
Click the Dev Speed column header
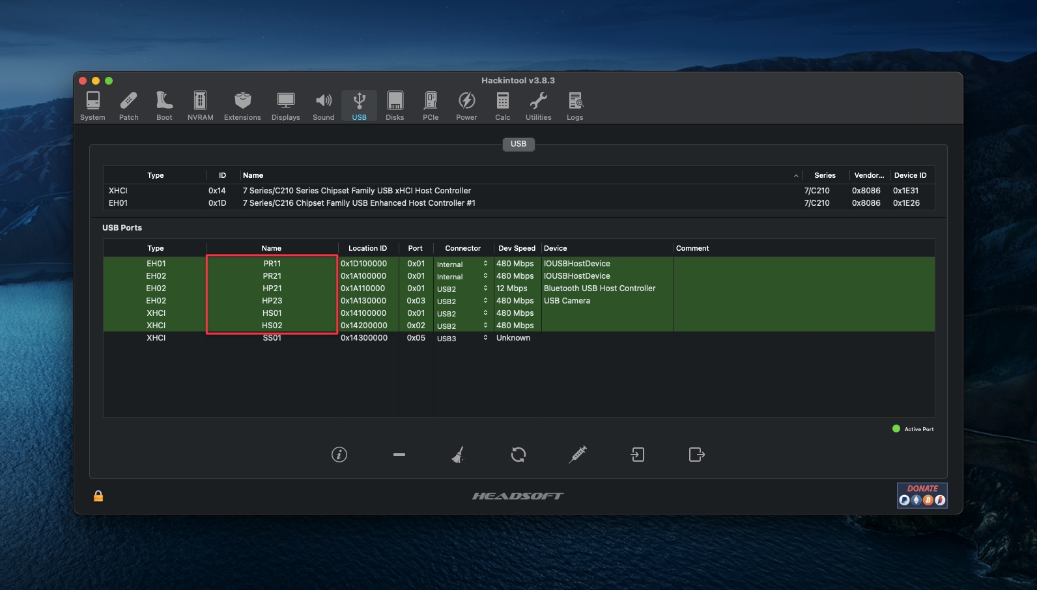[x=517, y=248]
